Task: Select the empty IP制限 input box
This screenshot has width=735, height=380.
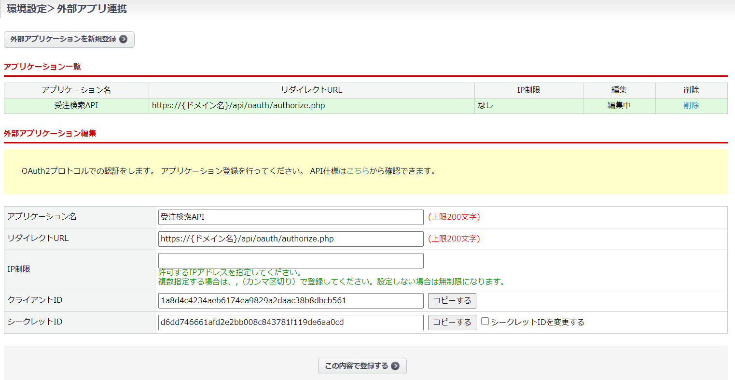Action: click(291, 261)
